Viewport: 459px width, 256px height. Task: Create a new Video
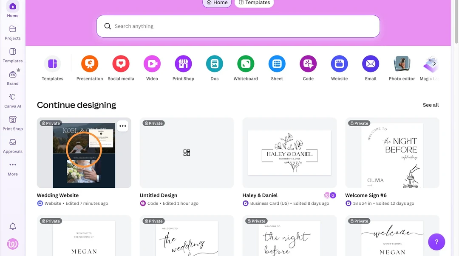coord(152,64)
